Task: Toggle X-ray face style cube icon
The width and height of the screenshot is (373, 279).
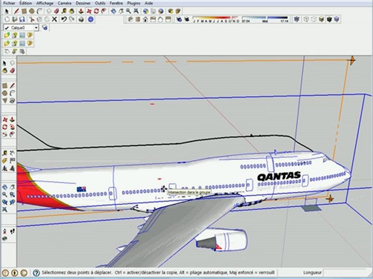Action: [x=296, y=19]
